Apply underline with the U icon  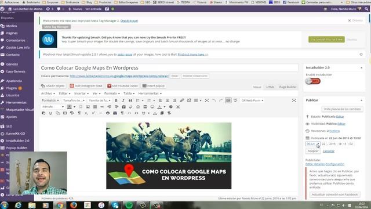(x=50, y=113)
